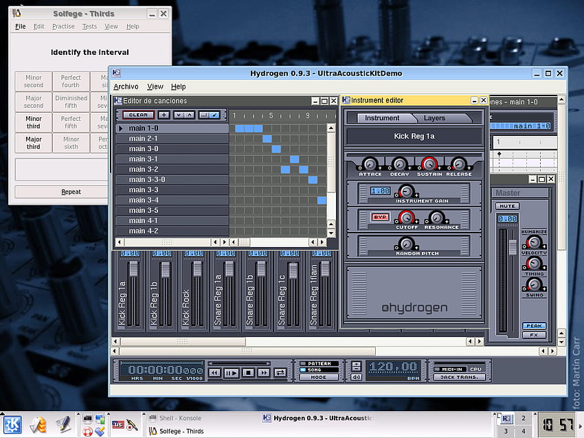Open the Archivo menu in Hydrogen
This screenshot has width=584, height=438.
click(126, 87)
